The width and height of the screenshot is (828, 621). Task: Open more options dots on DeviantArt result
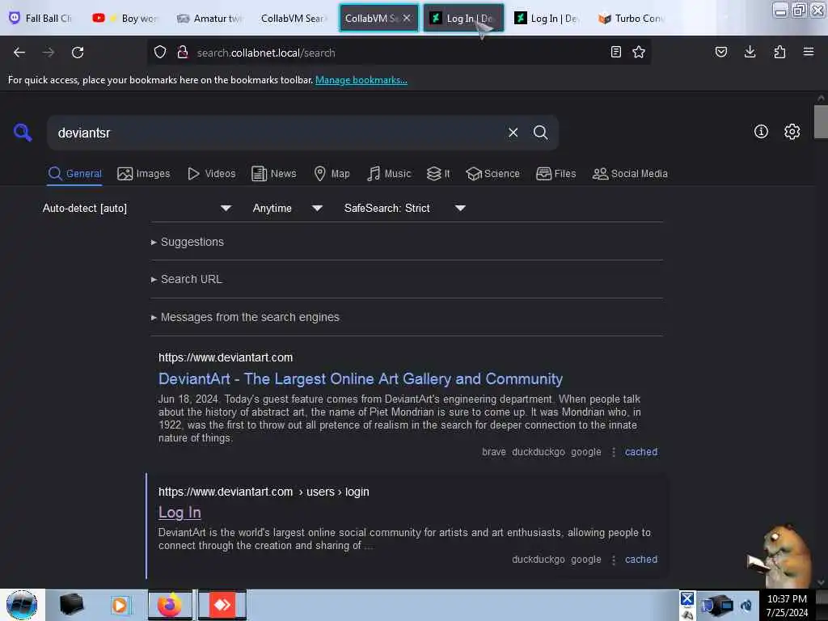click(613, 452)
